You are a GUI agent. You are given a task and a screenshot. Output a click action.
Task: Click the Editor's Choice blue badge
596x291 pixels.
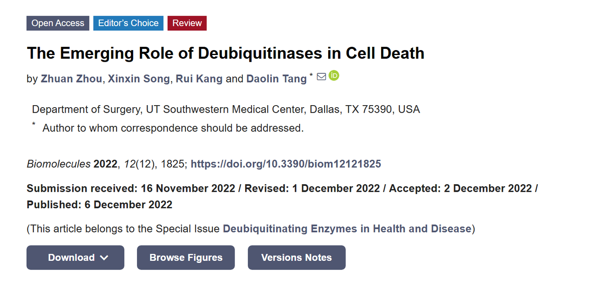128,23
